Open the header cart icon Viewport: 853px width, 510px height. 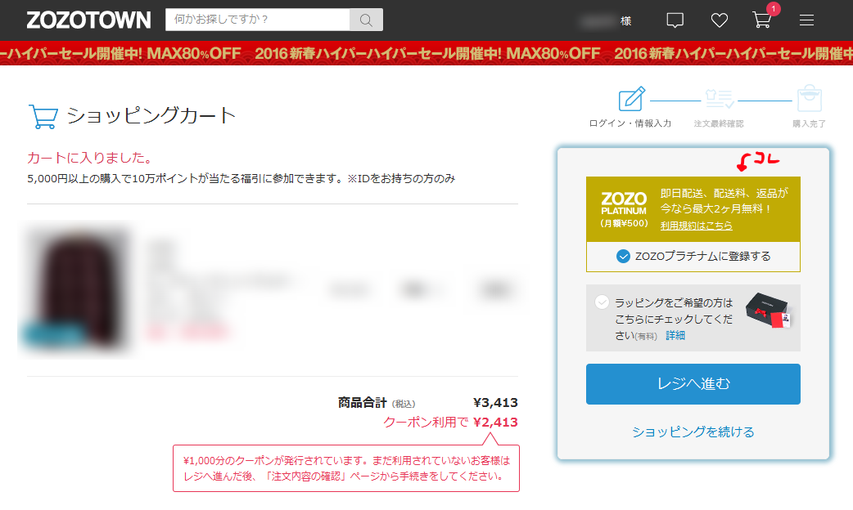tap(761, 20)
